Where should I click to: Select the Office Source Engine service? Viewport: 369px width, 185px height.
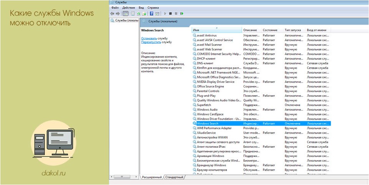coord(262,86)
